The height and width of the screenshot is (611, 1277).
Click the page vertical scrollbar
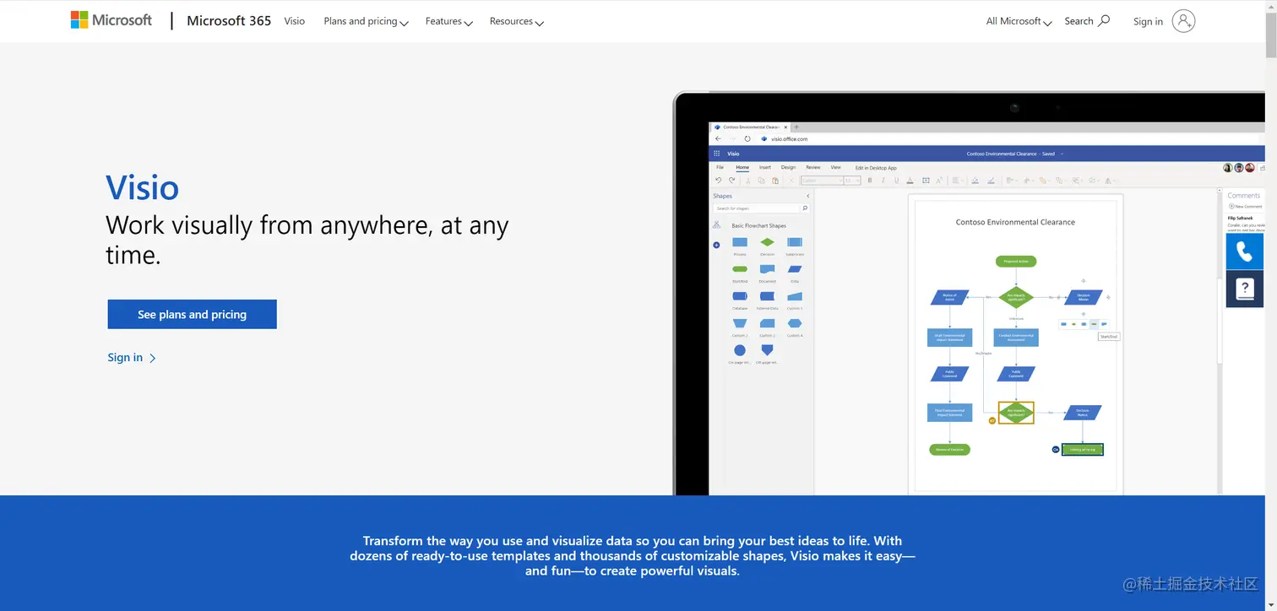pos(1271,305)
